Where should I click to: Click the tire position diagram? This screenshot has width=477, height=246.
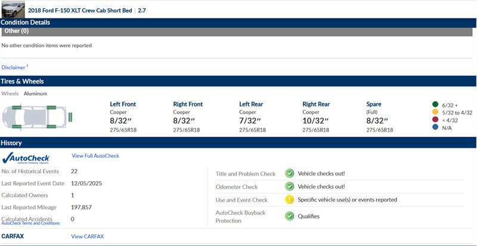[37, 117]
